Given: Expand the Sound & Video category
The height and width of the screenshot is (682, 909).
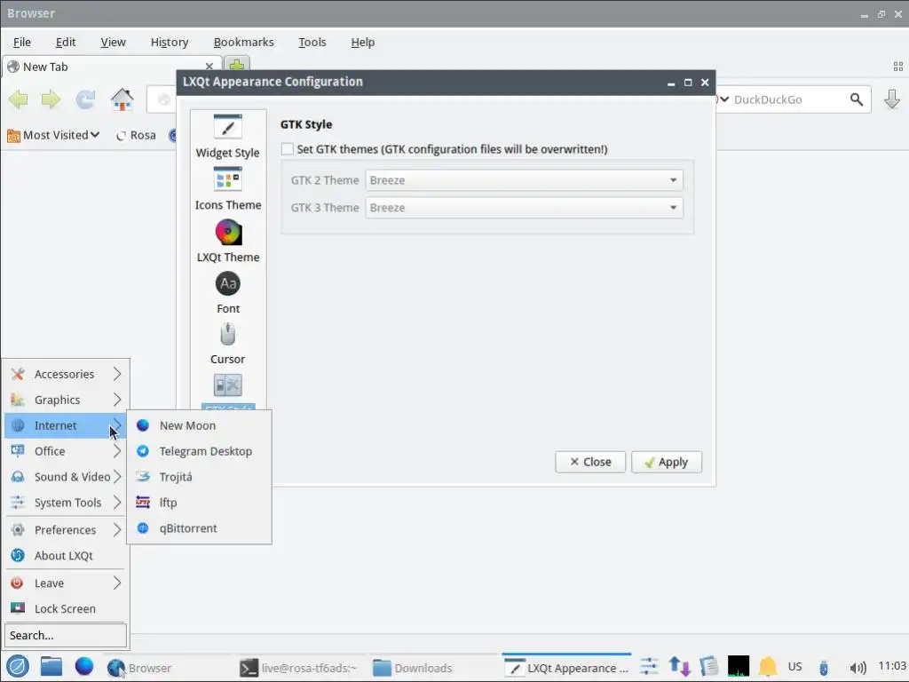Looking at the screenshot, I should (66, 477).
